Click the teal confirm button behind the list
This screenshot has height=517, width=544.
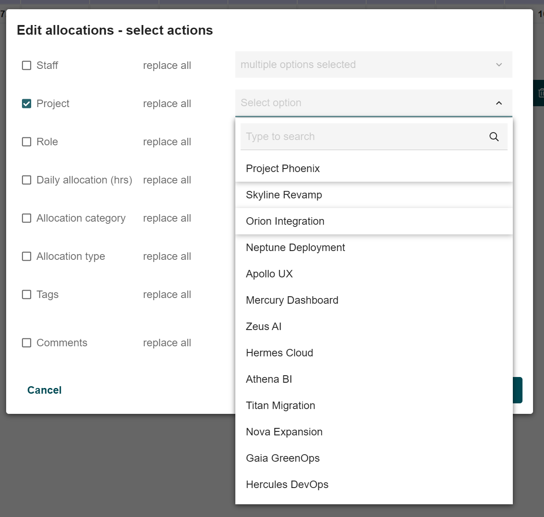pyautogui.click(x=518, y=390)
